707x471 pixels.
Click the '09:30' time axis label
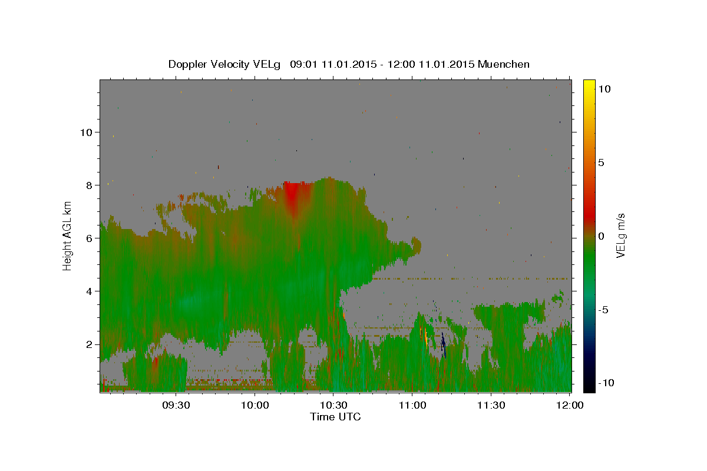(x=176, y=406)
